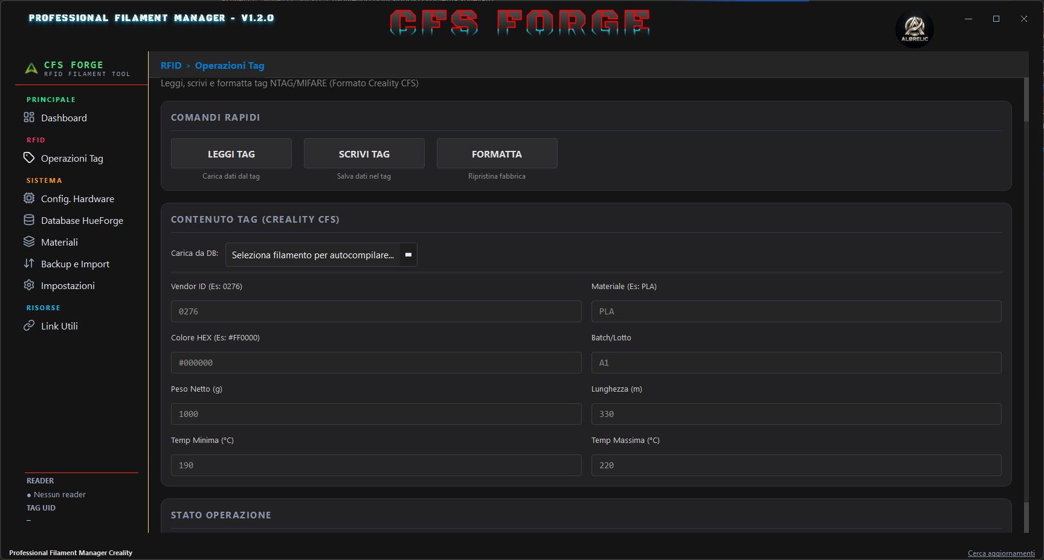The image size is (1044, 560).
Task: Click the 'Ripristina fabbrica' caption
Action: 497,176
